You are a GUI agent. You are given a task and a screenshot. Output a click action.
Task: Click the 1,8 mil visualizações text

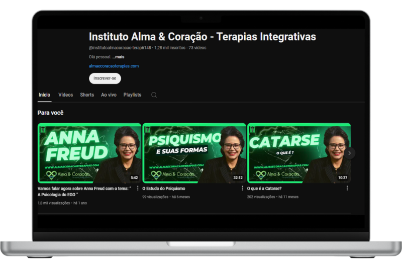pyautogui.click(x=54, y=203)
